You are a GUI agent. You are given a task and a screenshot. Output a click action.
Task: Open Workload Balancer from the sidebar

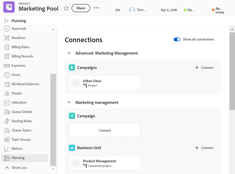(25, 84)
